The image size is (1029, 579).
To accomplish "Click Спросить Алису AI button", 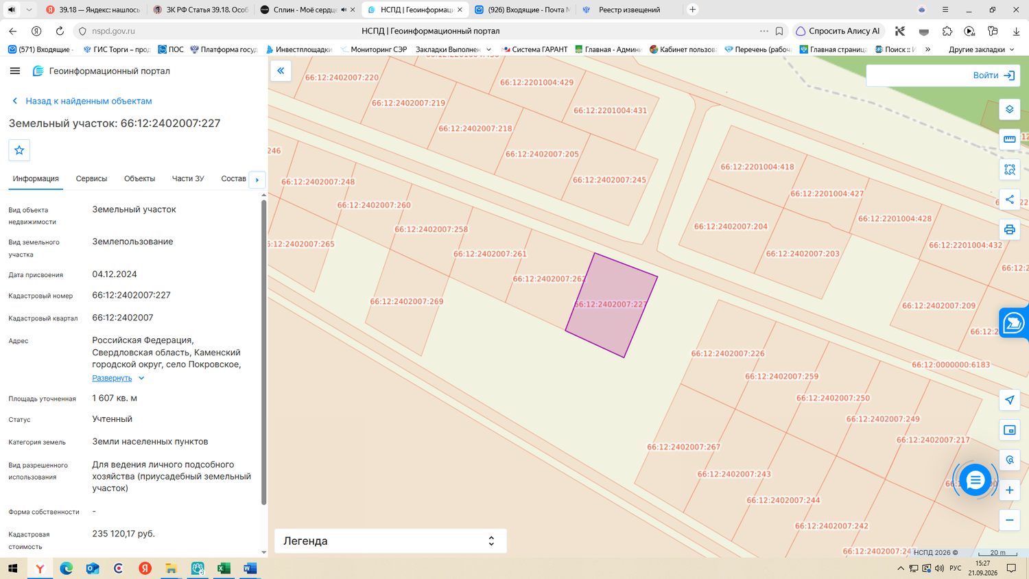I will pos(838,31).
